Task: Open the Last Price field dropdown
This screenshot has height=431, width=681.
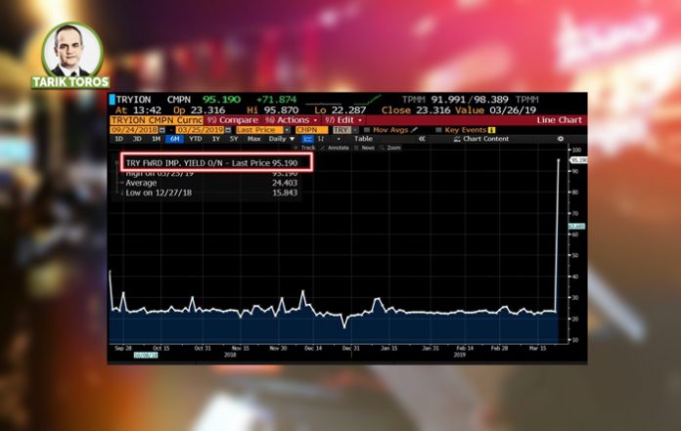Action: pos(287,130)
